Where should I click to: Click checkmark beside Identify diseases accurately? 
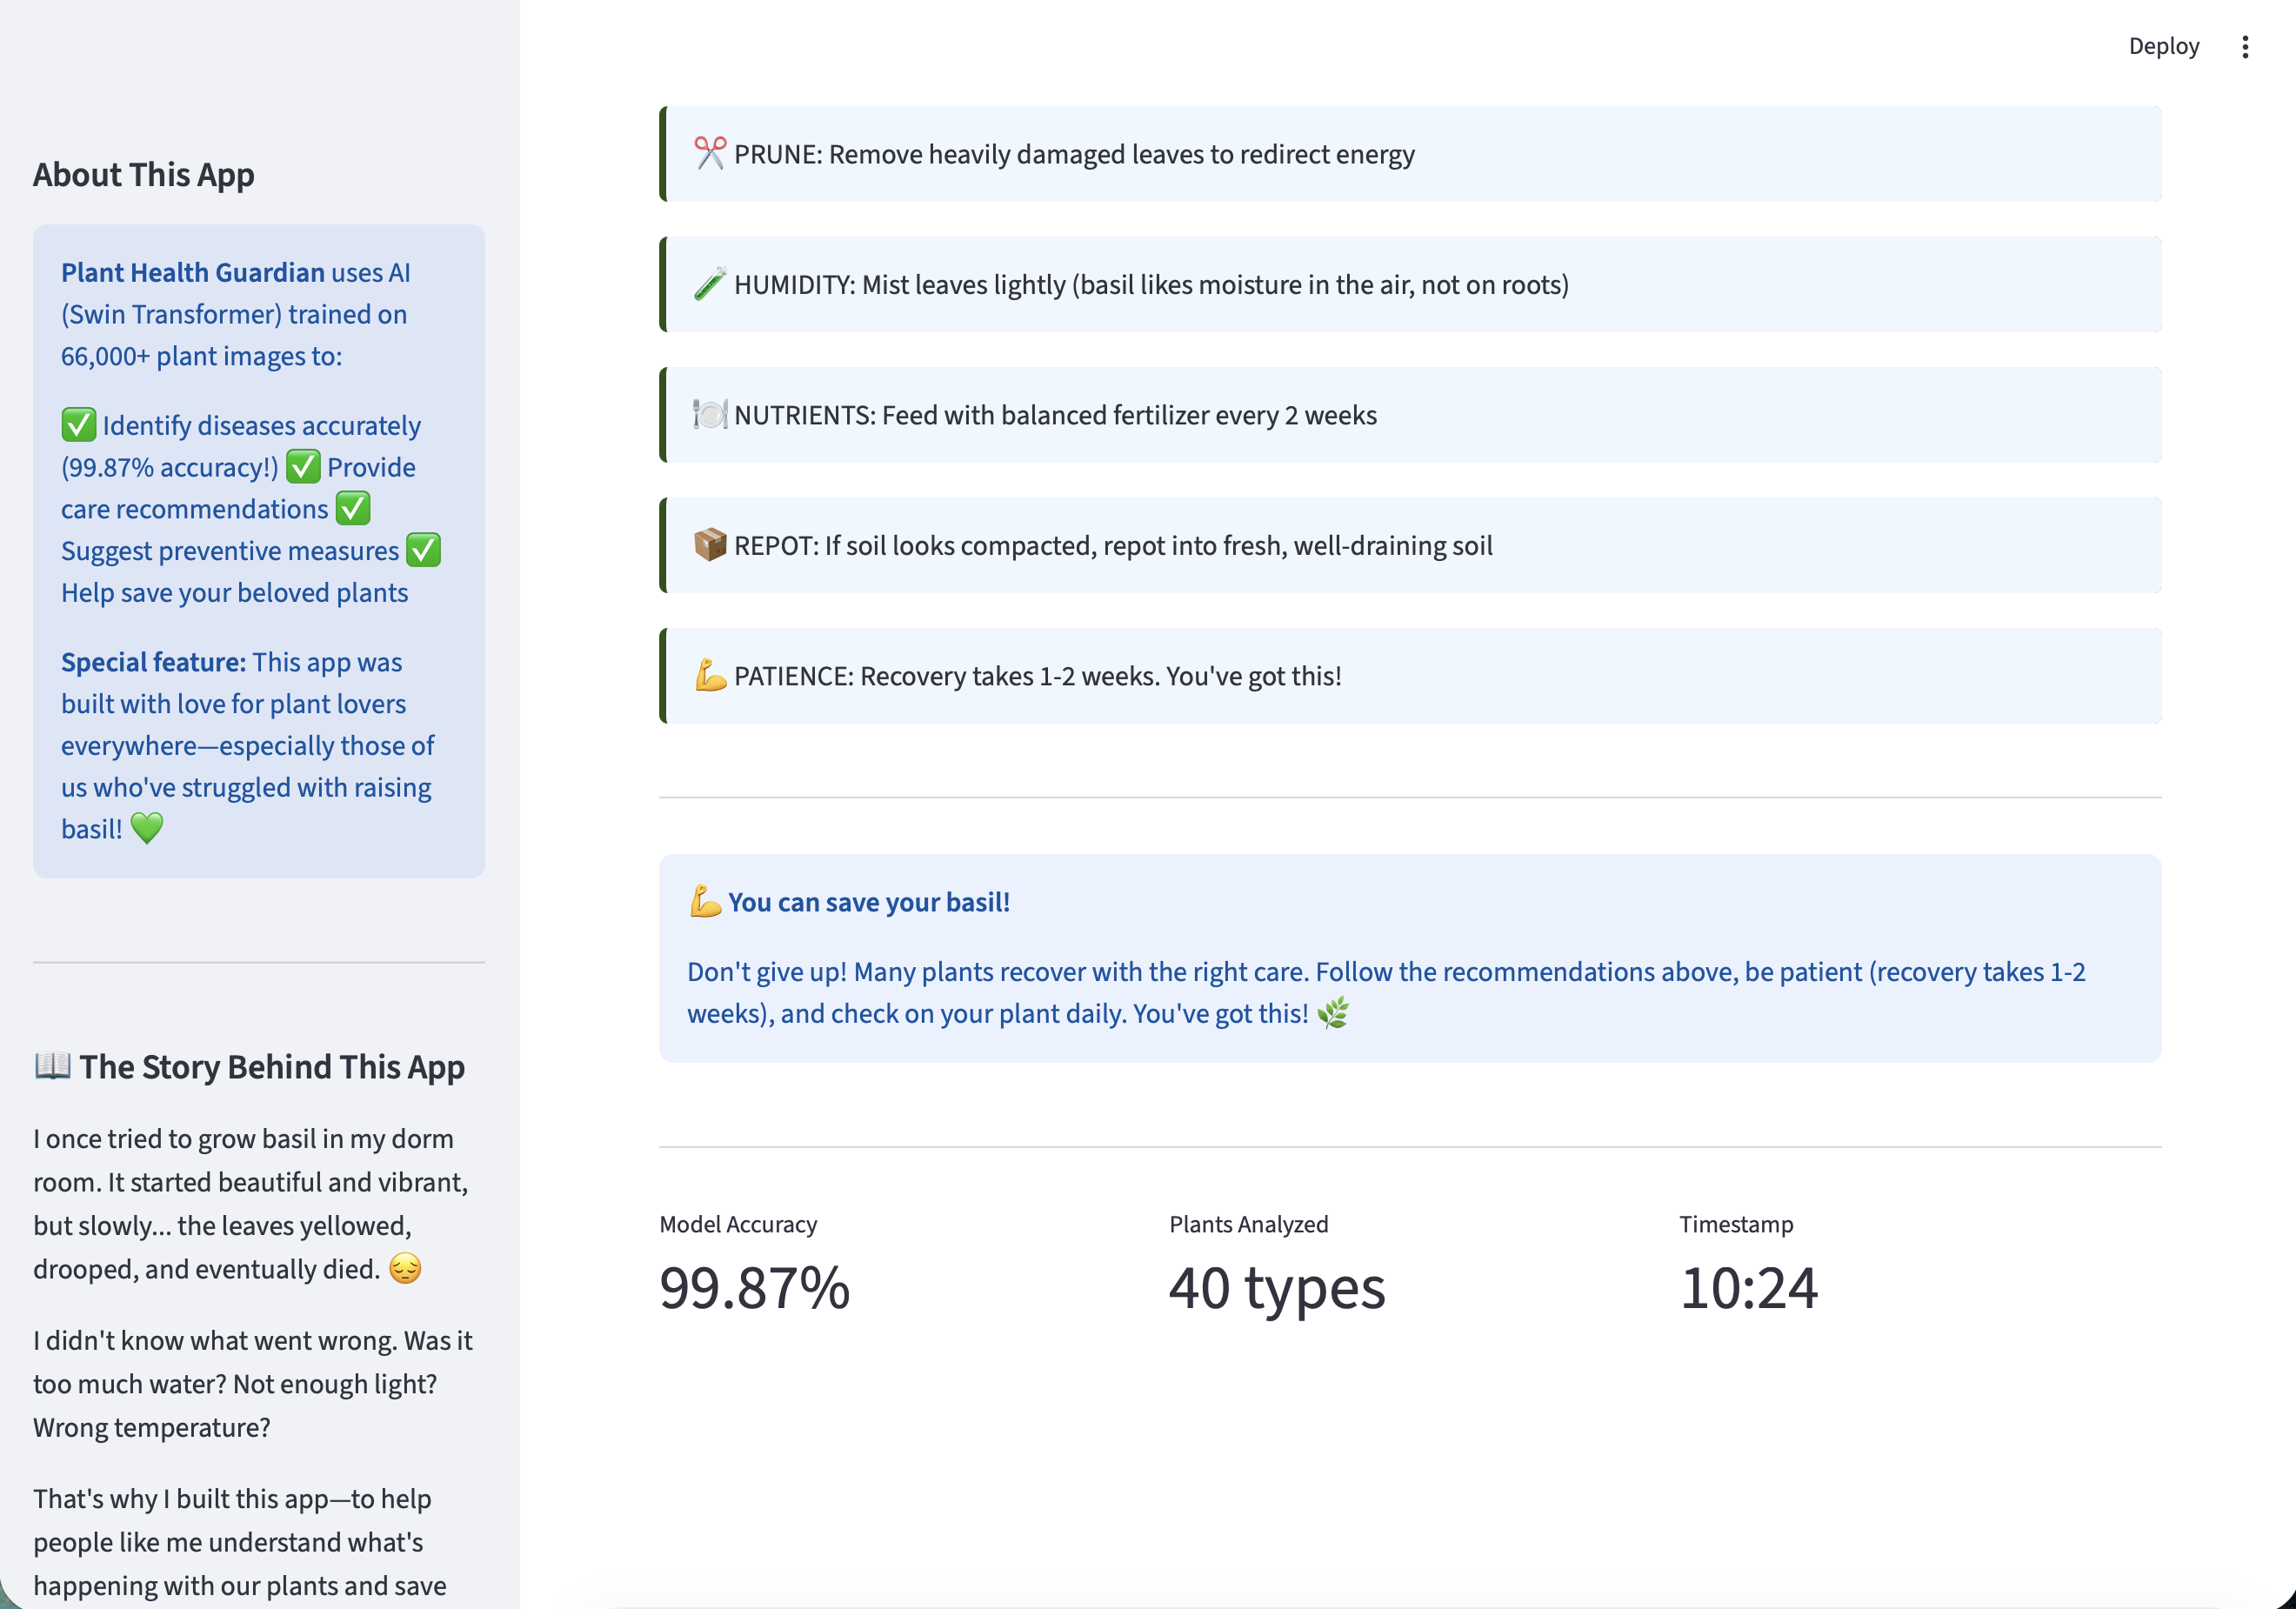tap(78, 425)
